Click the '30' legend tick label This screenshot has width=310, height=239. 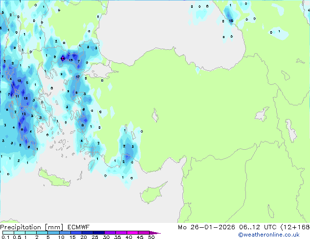[106, 237]
